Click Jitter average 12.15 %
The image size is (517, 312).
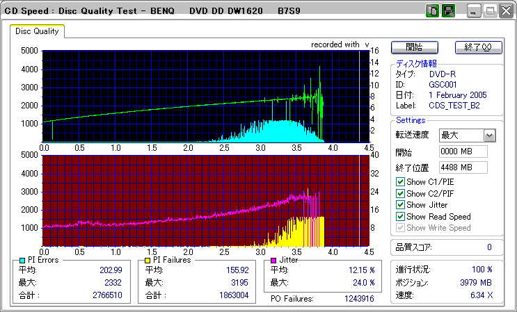(x=362, y=270)
